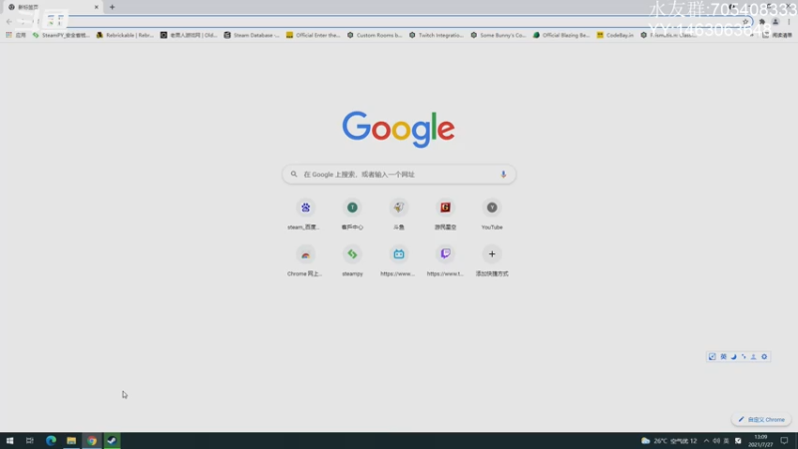The height and width of the screenshot is (449, 798).
Task: Open the steam Baidu shortcut tile
Action: [305, 214]
